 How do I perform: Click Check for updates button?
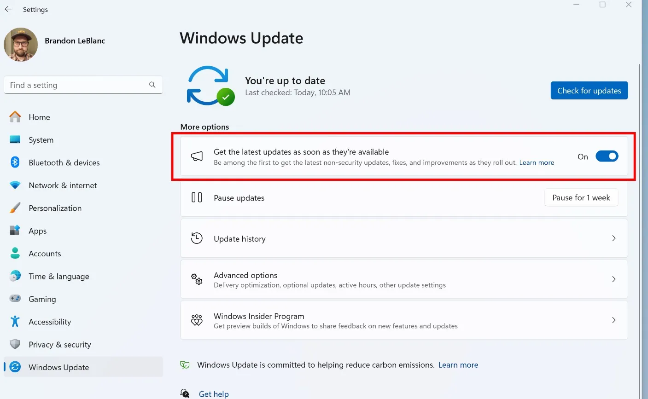589,91
